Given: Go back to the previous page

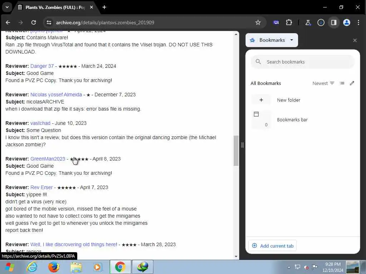Looking at the screenshot, I should 8,22.
